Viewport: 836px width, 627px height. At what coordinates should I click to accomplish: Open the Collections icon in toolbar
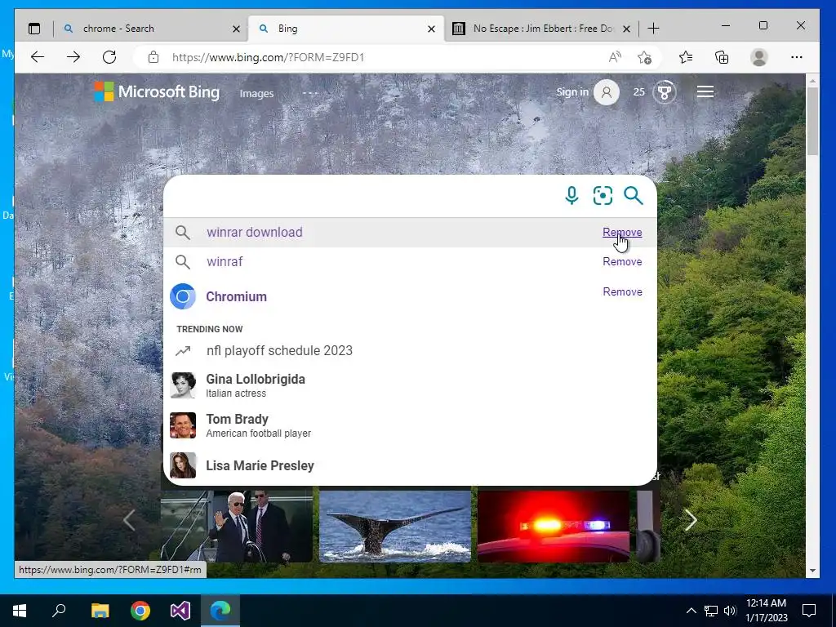(722, 57)
